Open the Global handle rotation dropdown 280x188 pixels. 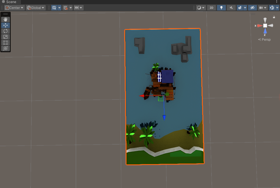click(36, 8)
